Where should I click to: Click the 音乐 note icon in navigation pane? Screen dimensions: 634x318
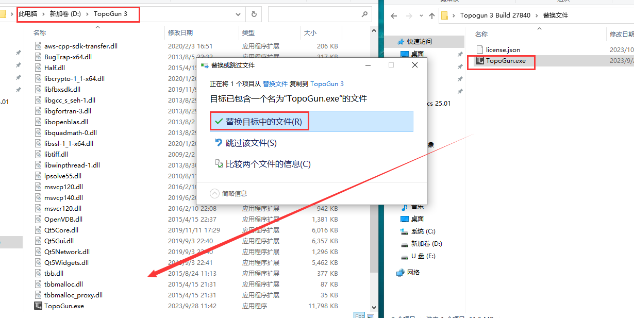pos(405,207)
